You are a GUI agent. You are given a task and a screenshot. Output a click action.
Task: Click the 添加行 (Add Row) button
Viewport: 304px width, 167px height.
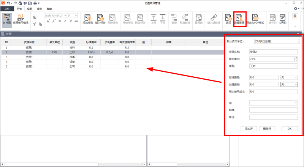tap(249, 129)
